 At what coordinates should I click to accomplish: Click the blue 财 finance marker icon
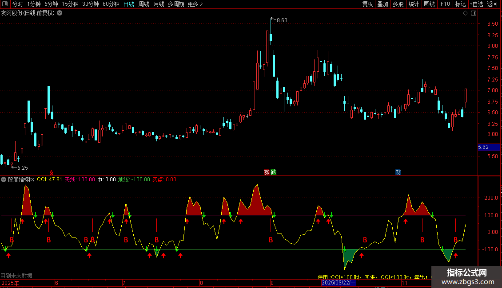398,172
